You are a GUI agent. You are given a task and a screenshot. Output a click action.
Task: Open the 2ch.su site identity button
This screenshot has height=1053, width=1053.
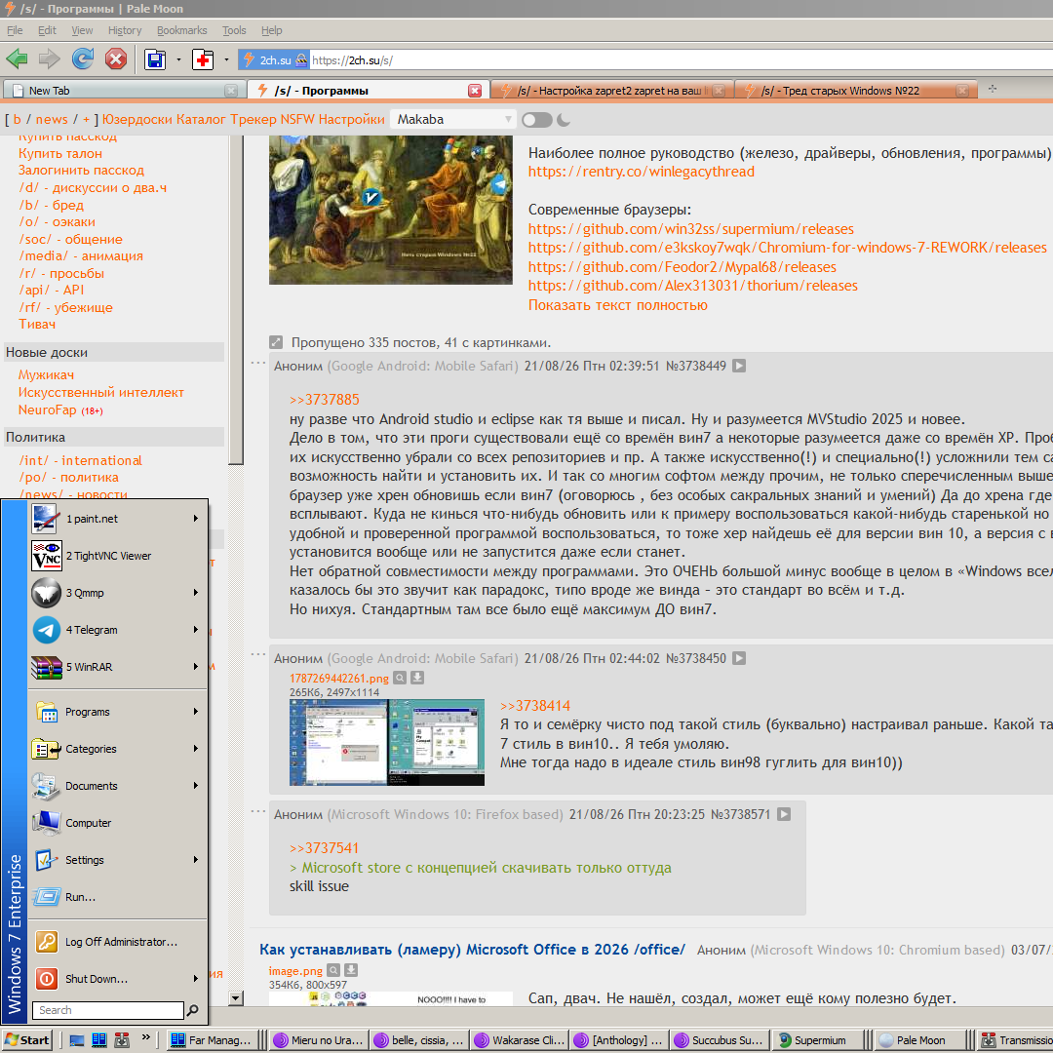coord(274,60)
